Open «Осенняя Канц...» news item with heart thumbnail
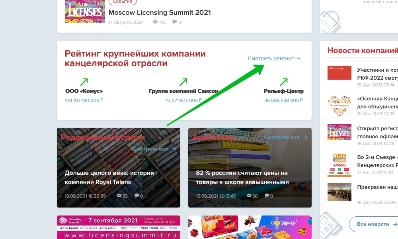Screen dimensions: 398x239 click(377, 103)
